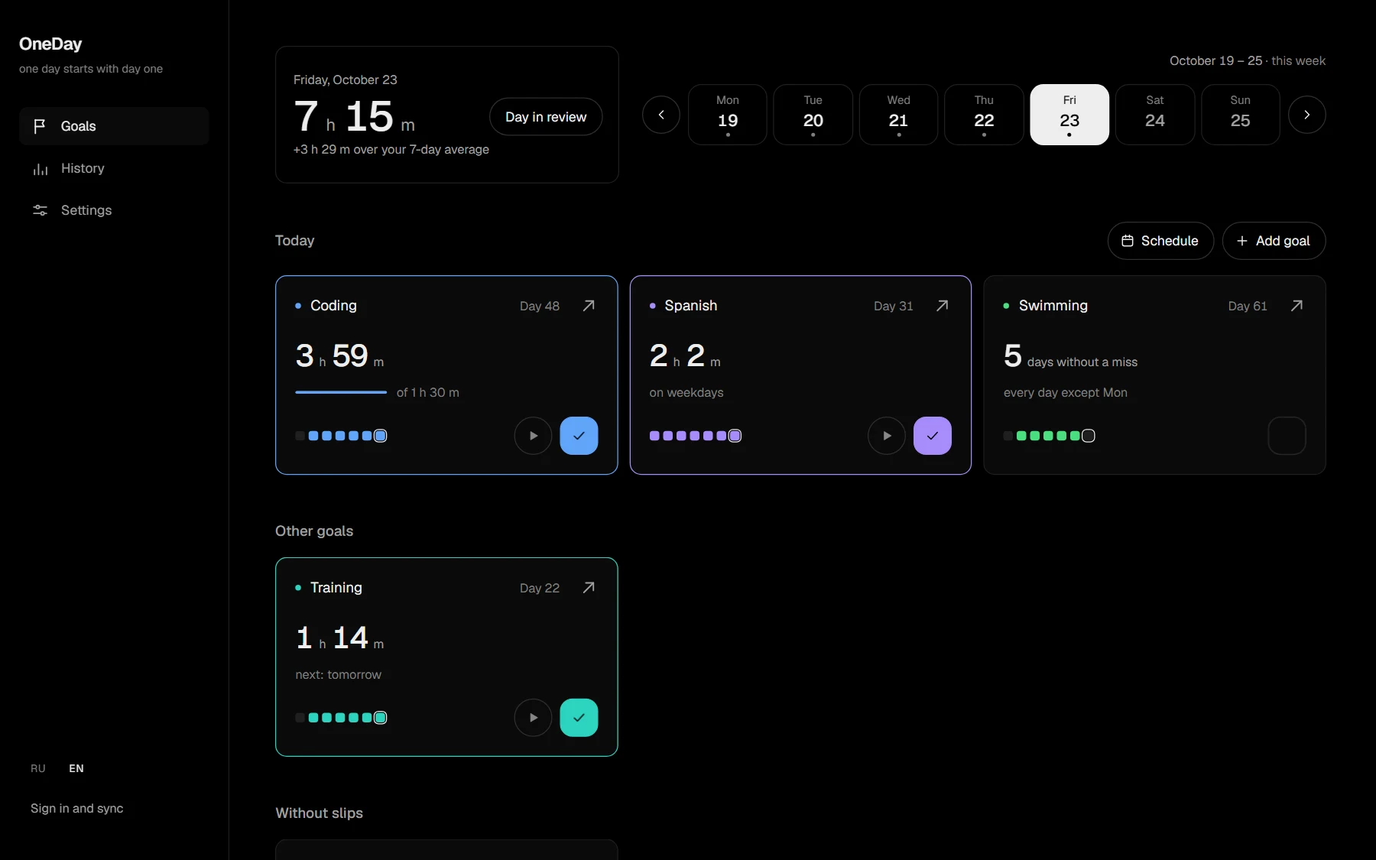Switch language to RU

38,768
